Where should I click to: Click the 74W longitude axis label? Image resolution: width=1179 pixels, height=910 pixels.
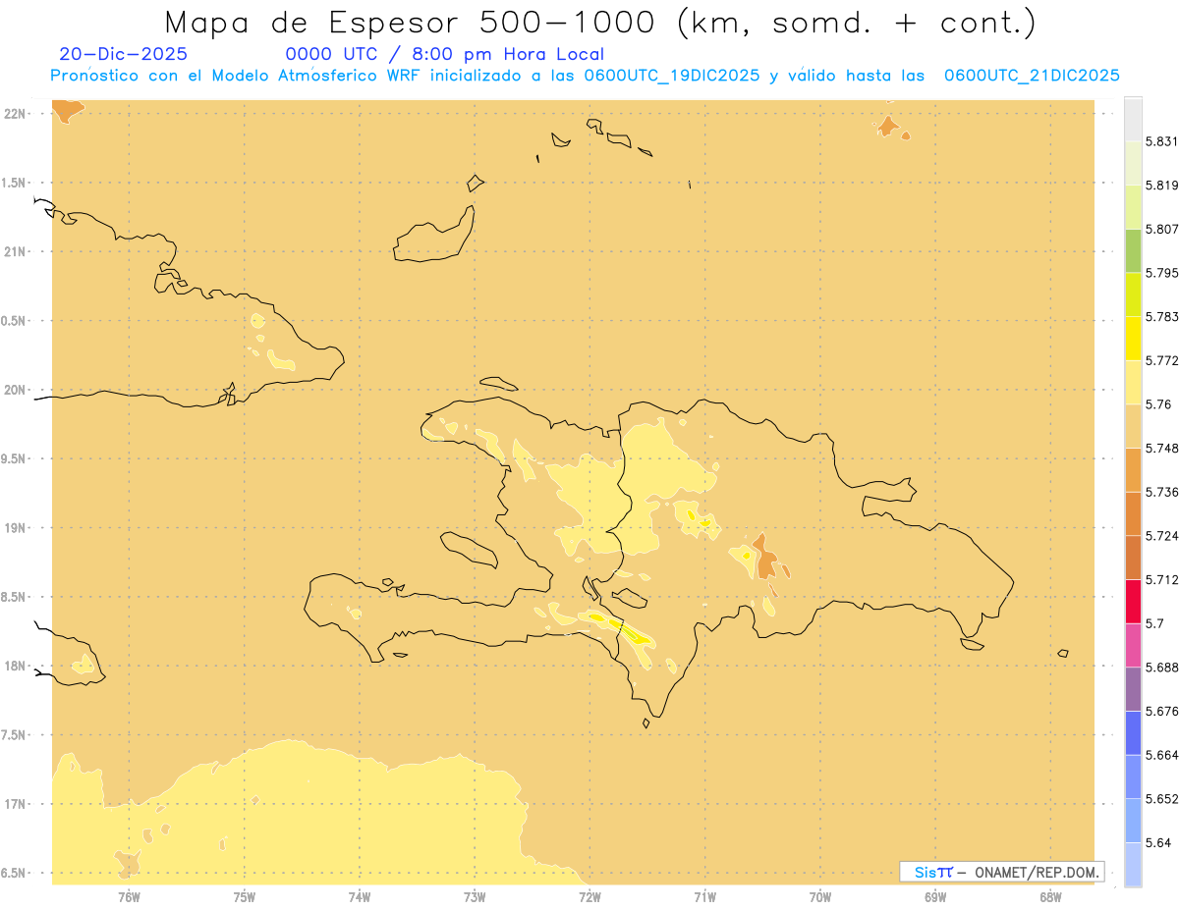(360, 896)
